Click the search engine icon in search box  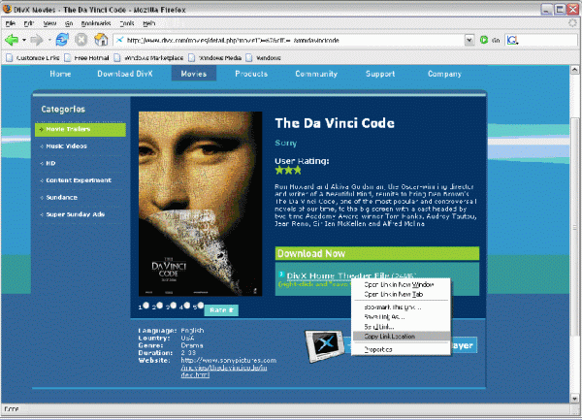pyautogui.click(x=512, y=40)
